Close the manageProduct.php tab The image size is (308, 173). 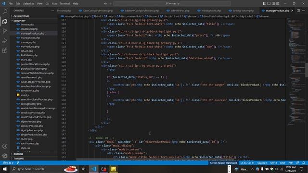coord(292,11)
